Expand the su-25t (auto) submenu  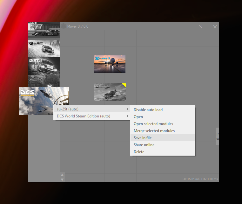[91, 109]
